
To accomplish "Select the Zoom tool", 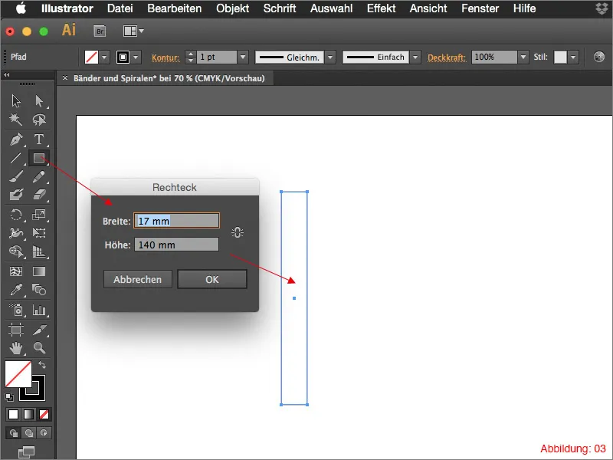I will click(39, 348).
